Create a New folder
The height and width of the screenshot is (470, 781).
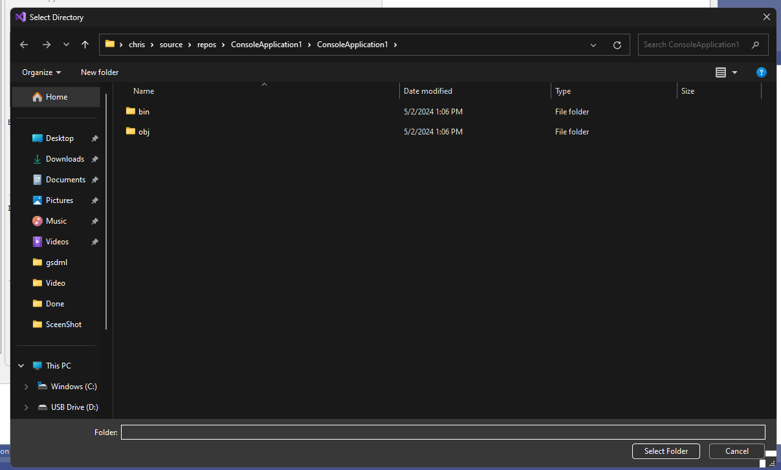(100, 72)
